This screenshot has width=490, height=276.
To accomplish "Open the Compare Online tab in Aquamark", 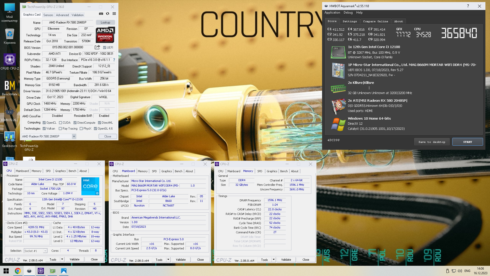I will (375, 21).
